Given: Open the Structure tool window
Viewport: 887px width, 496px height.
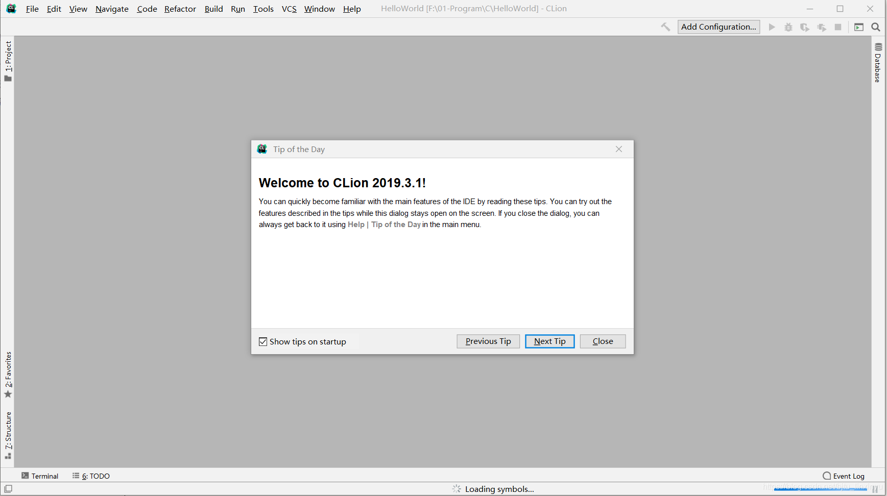Looking at the screenshot, I should point(8,435).
